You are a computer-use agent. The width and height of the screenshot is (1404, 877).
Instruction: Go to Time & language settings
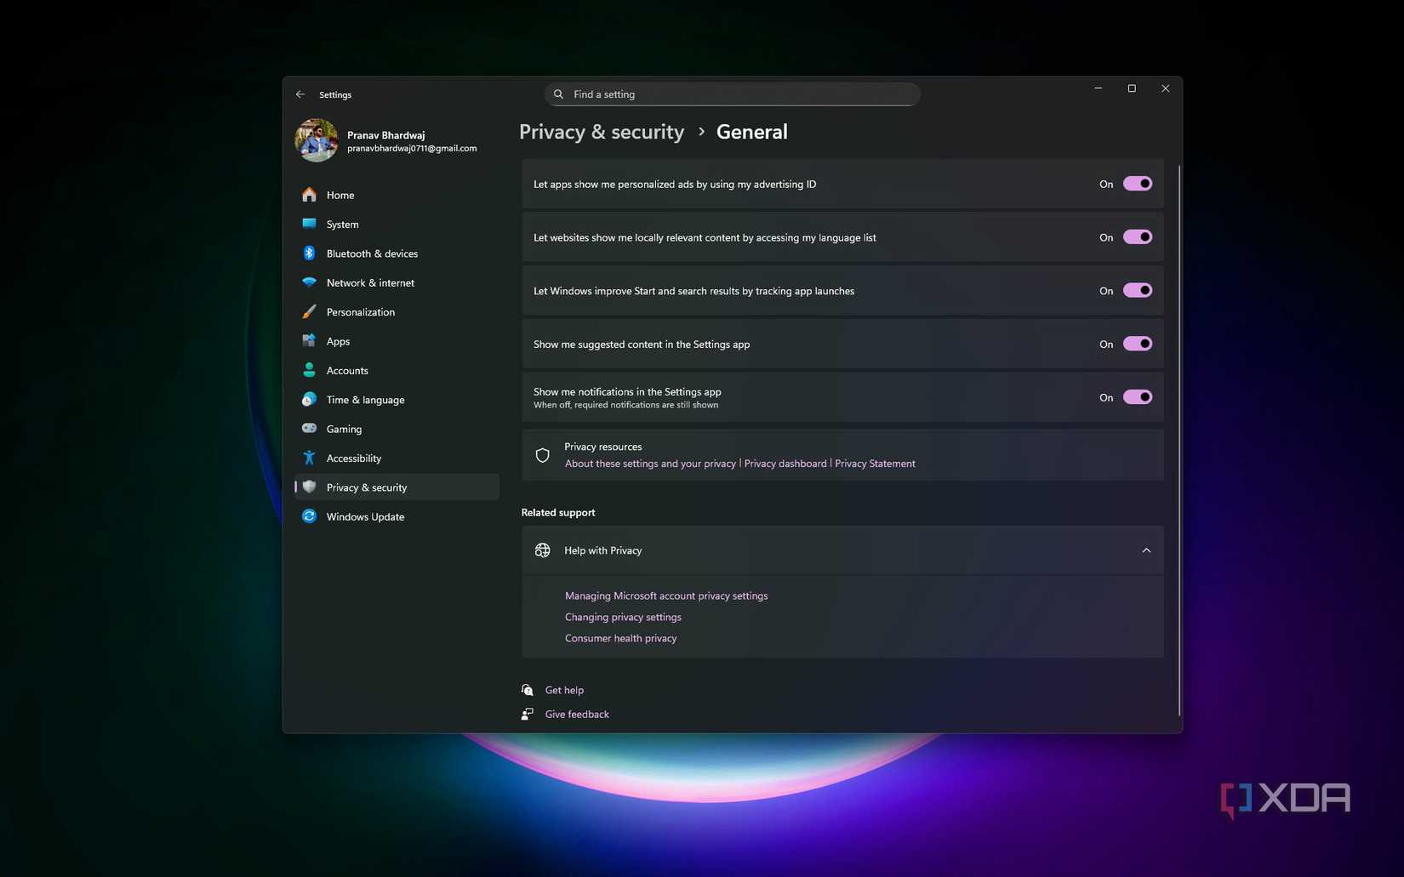pos(365,400)
